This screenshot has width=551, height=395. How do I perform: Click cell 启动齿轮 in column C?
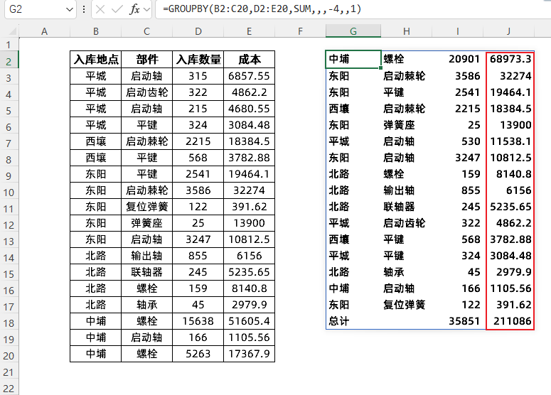pyautogui.click(x=147, y=92)
